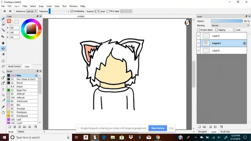Viewport: 251px width, 141px height.
Task: Toggle visibility of Layer5
Action: coord(198,51)
